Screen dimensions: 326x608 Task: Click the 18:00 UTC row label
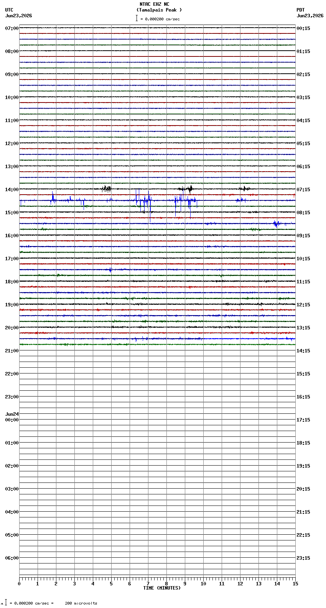(12, 282)
